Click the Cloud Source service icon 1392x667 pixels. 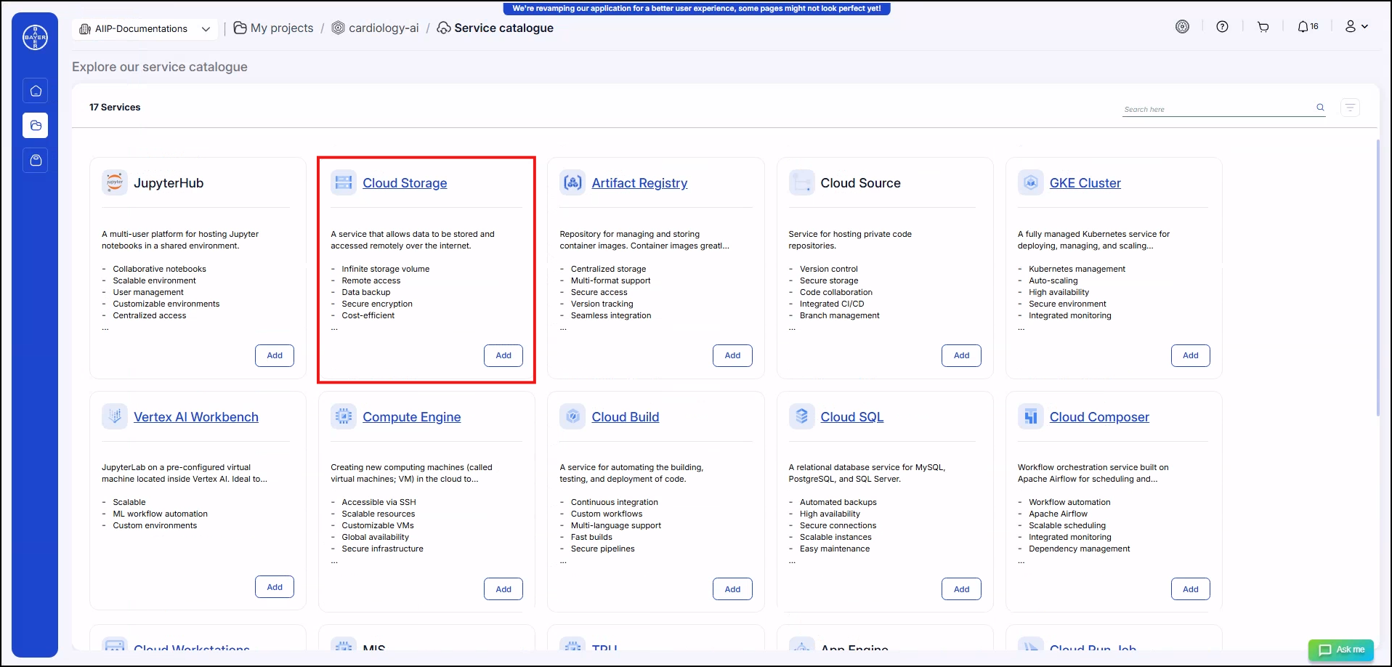click(x=801, y=182)
